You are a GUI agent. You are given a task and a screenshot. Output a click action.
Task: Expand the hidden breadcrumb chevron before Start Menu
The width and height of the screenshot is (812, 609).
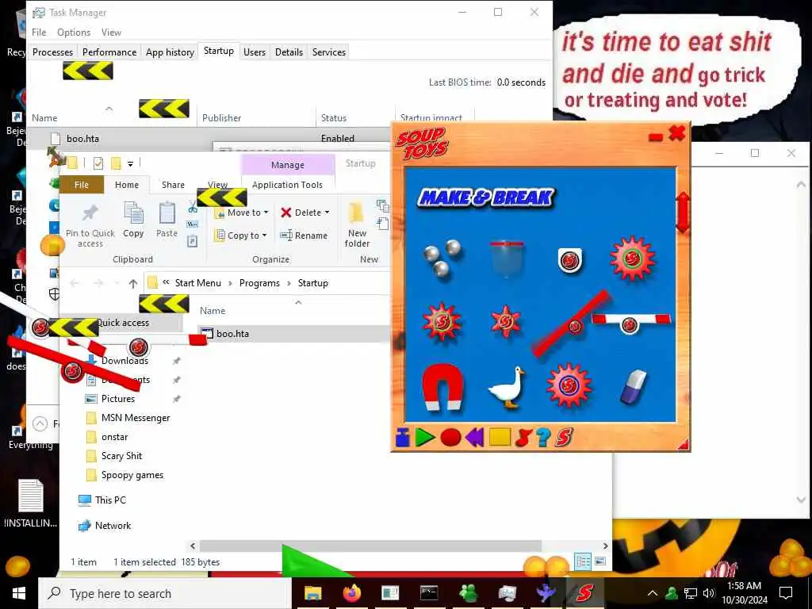166,283
